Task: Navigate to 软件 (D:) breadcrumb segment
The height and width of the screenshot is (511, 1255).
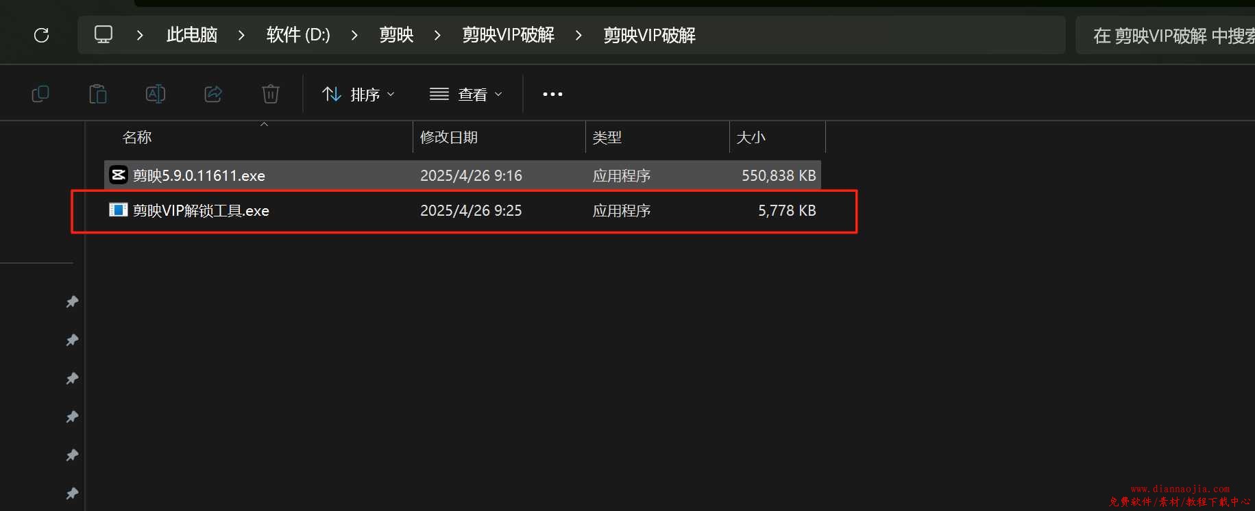Action: point(298,35)
